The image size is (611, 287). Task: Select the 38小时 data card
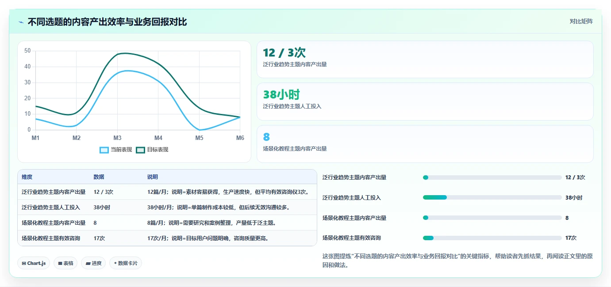tap(425, 102)
